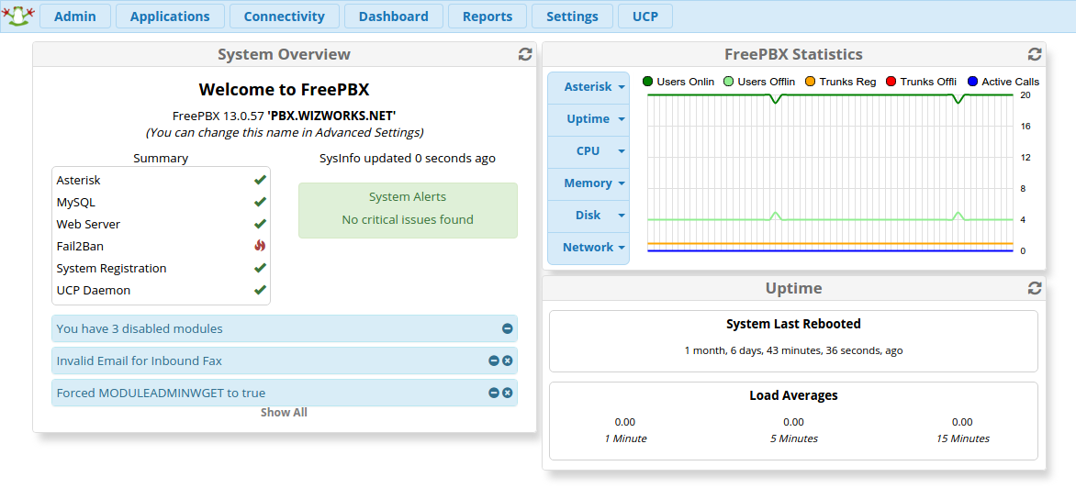Click the Asterisk green checkmark status
The height and width of the screenshot is (499, 1076).
[x=260, y=180]
